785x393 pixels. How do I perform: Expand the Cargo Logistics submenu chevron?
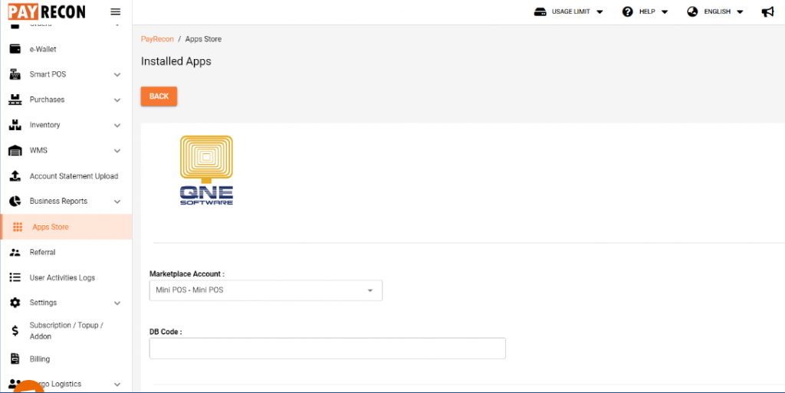[x=117, y=385]
